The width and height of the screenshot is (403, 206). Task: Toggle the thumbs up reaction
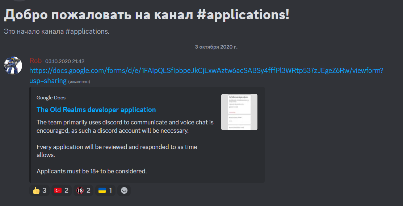pyautogui.click(x=39, y=190)
